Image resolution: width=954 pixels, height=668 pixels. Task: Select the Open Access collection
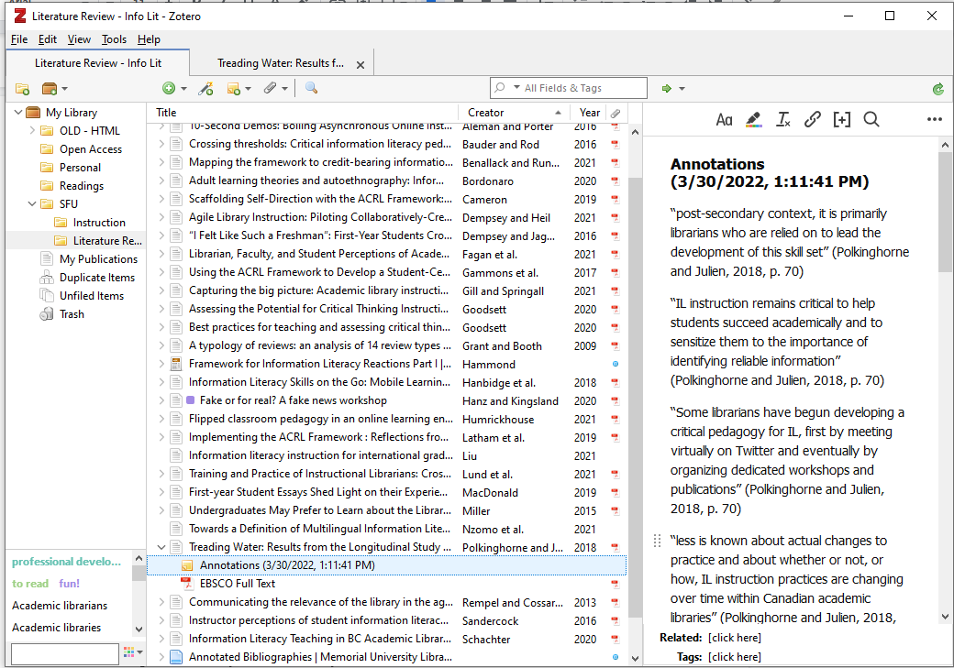tap(91, 149)
